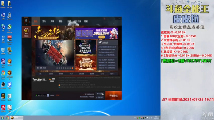Open the Recycle Bin on the desktop
This screenshot has width=214, height=120.
pos(3,39)
